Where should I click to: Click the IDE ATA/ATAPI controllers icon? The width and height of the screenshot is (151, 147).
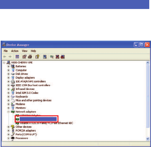tap(13, 82)
